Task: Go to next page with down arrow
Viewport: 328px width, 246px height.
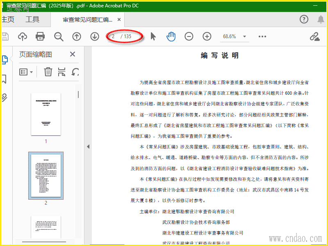Action: [x=95, y=36]
